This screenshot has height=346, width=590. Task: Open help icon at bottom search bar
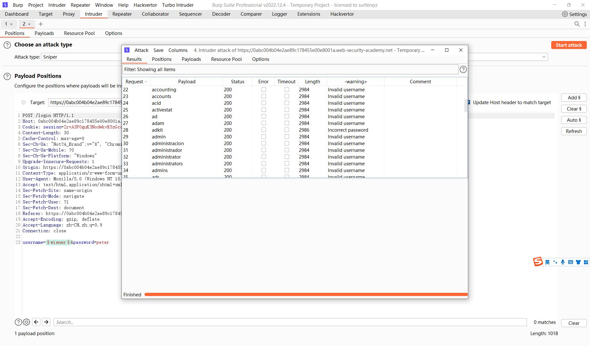[x=18, y=322]
